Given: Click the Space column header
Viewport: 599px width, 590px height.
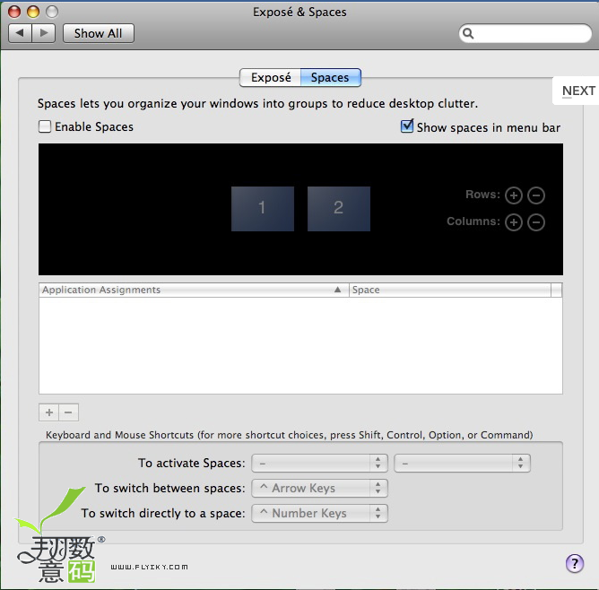Looking at the screenshot, I should coord(449,290).
